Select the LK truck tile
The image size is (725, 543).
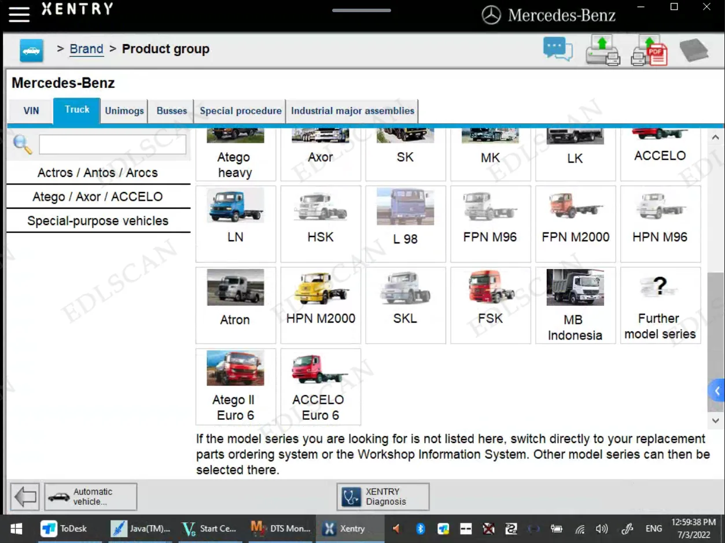pos(575,155)
